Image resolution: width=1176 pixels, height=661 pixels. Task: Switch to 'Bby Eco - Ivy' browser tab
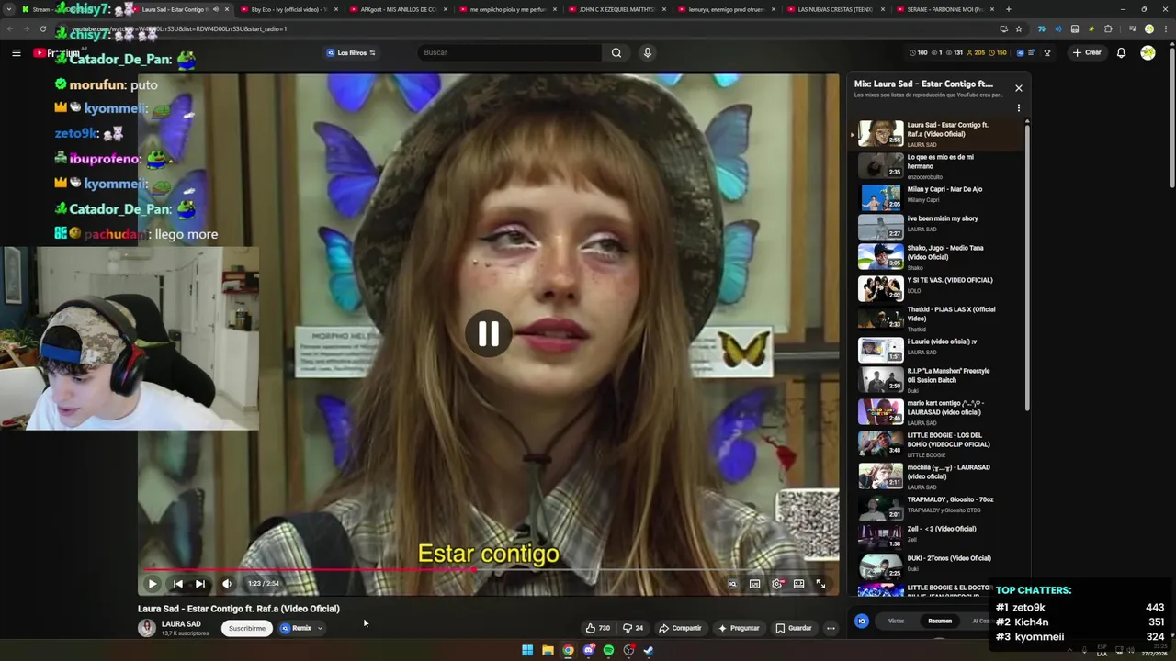click(x=289, y=9)
